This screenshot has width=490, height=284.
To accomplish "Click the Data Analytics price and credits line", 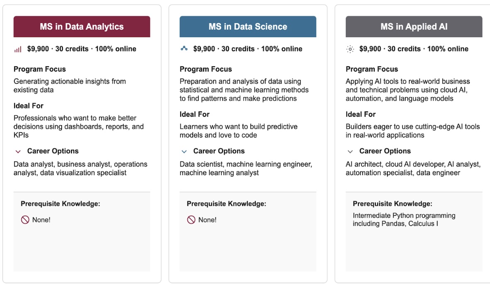I will point(82,49).
